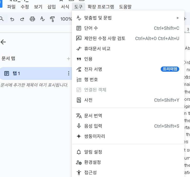
Task: Click the redo arrow icon
Action: [x=22, y=19]
